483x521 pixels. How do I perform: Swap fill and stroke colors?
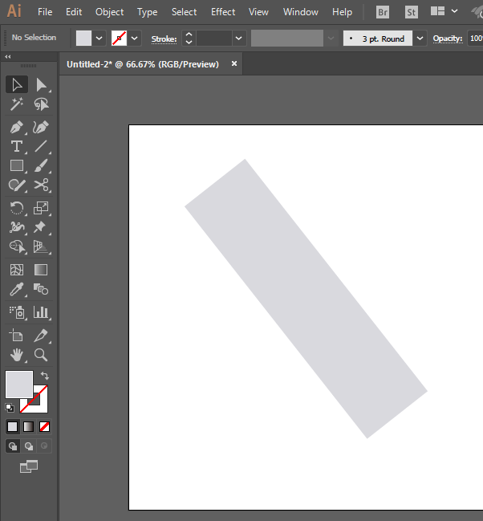(45, 376)
